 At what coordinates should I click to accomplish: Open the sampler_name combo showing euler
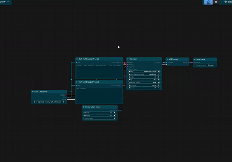pos(144,82)
